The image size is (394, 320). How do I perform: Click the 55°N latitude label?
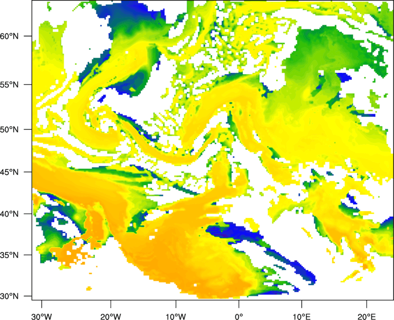click(x=9, y=85)
